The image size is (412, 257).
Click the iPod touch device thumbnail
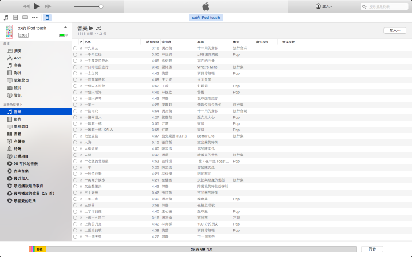(9, 31)
